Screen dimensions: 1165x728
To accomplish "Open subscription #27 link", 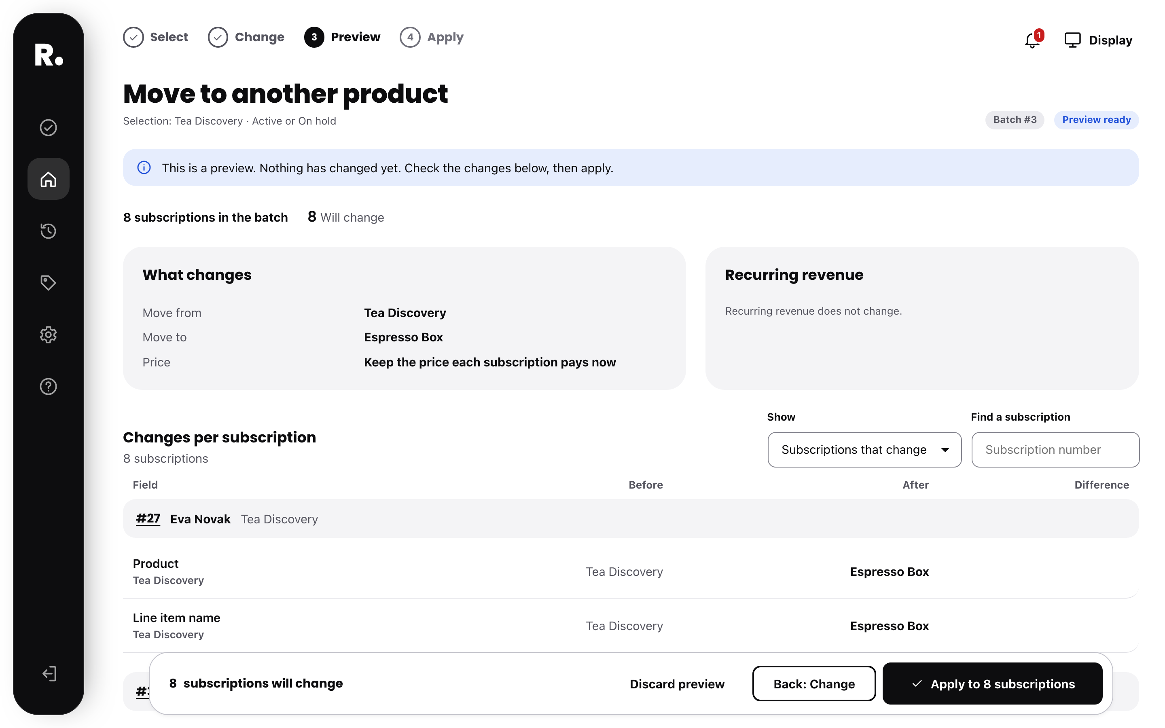I will [148, 518].
